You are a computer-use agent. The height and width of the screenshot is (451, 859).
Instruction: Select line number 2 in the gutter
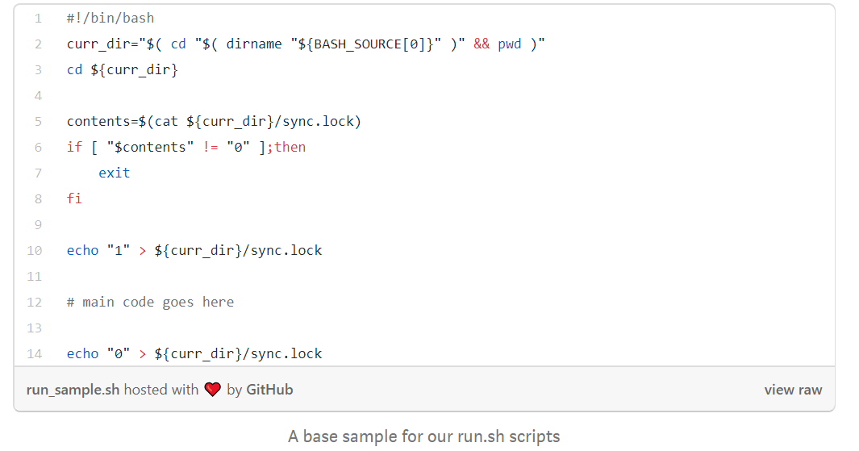(38, 44)
